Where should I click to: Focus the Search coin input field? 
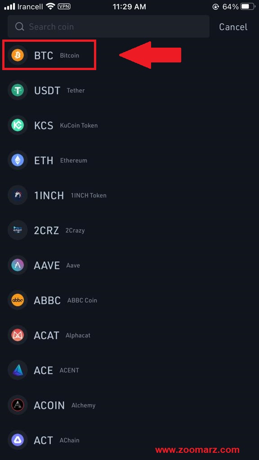109,27
